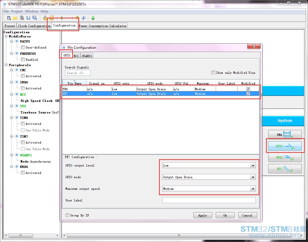Screen dimensions: 308x242
Task: Click the FATFS node icon in tree
Action: pyautogui.click(x=17, y=41)
